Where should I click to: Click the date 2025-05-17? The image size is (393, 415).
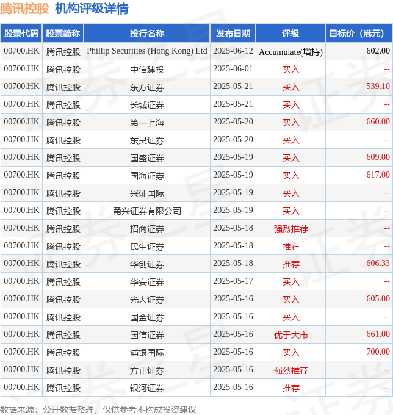tap(233, 281)
